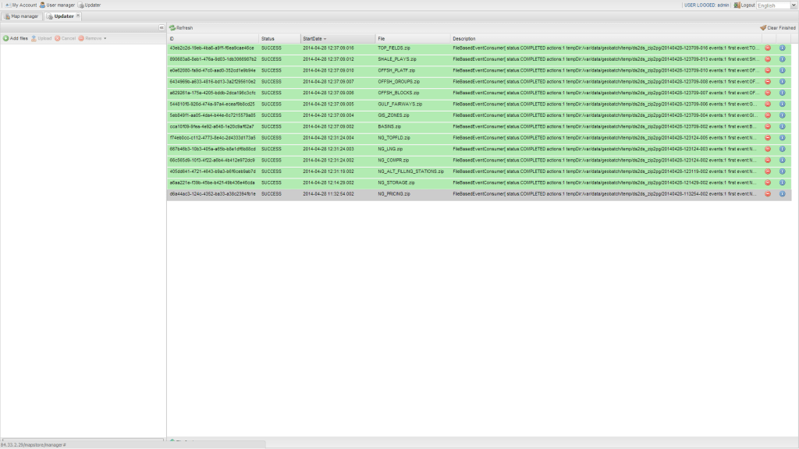Select the row with file TOP_FIELDS.zip
Screen dimensions: 799x449
pyautogui.click(x=479, y=48)
